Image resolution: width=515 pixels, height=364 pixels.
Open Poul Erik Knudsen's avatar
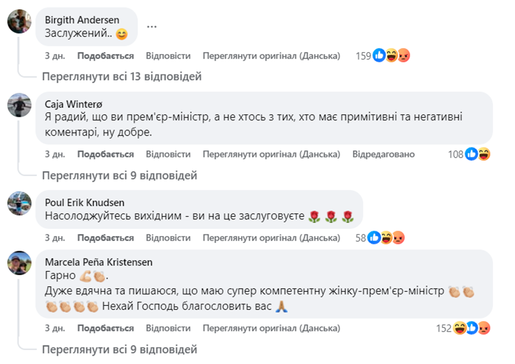[19, 204]
